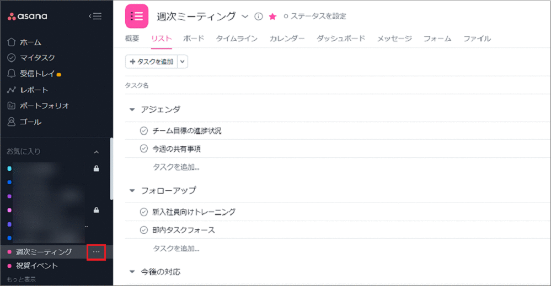Unfavorite project via pink star icon
Image resolution: width=551 pixels, height=286 pixels.
point(272,16)
